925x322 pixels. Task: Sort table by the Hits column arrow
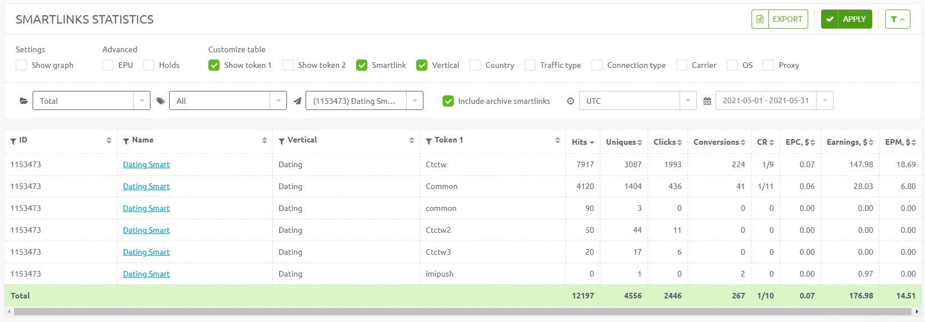point(592,142)
